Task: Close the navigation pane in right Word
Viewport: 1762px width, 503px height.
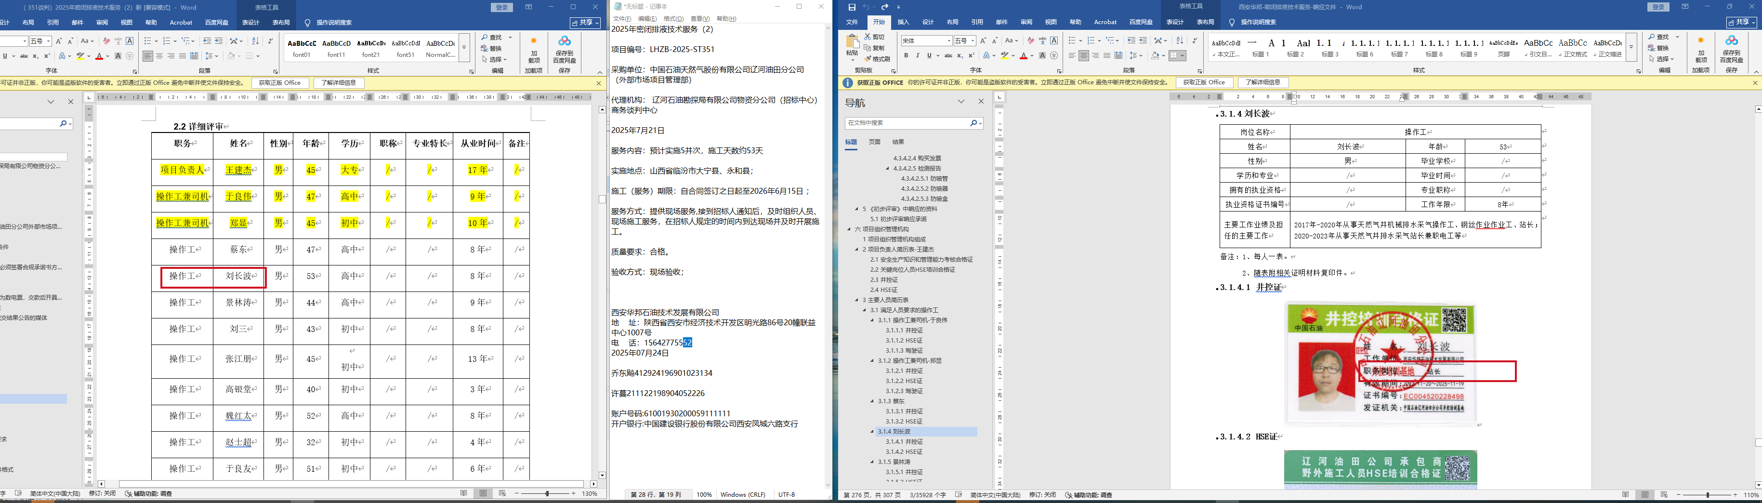Action: tap(981, 101)
